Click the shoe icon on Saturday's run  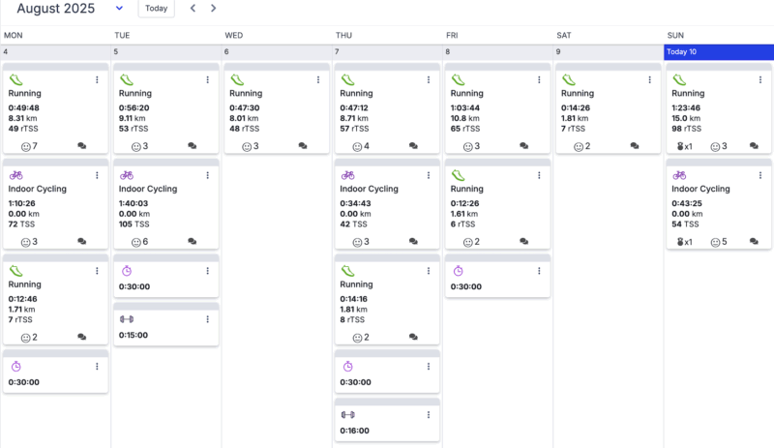tap(569, 79)
